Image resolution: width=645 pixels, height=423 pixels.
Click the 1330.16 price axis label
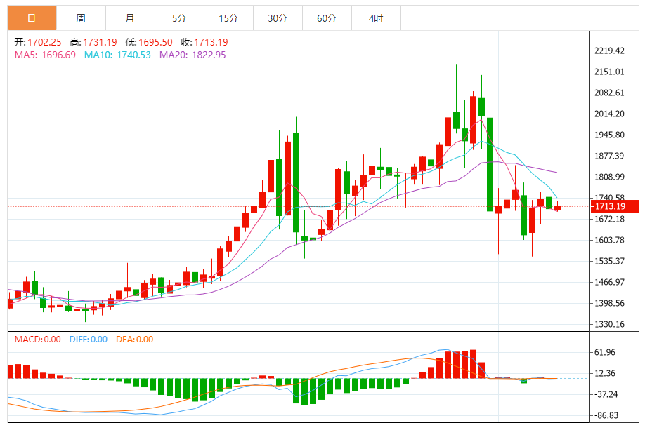609,324
